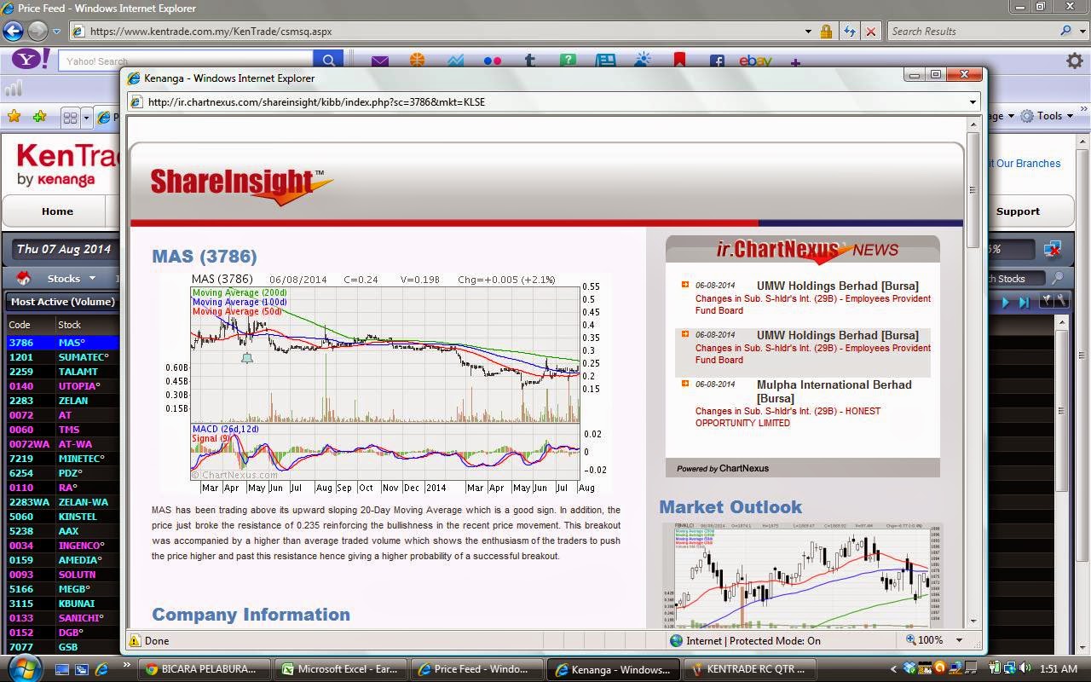
Task: Click Our Branches link in Kentrade page
Action: pos(1023,164)
